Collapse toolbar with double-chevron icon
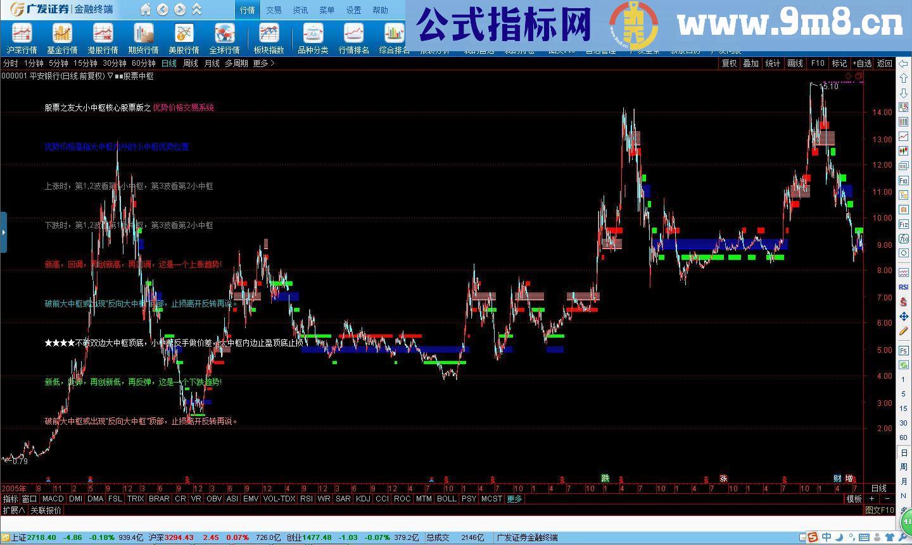 197,9
